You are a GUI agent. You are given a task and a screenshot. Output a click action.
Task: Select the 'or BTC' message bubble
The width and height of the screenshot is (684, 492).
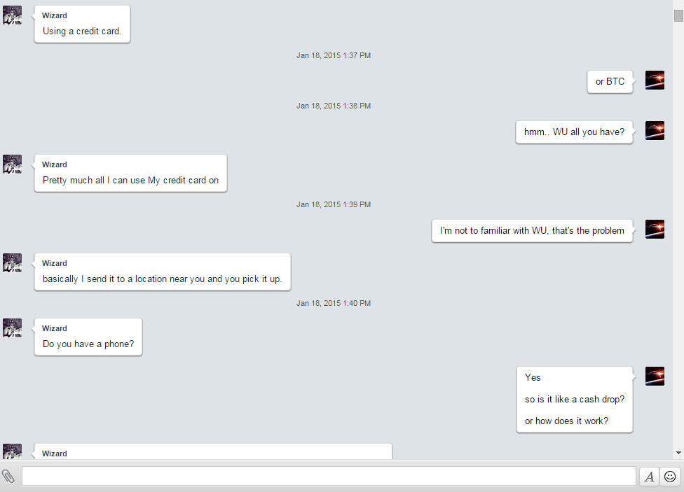click(x=610, y=81)
